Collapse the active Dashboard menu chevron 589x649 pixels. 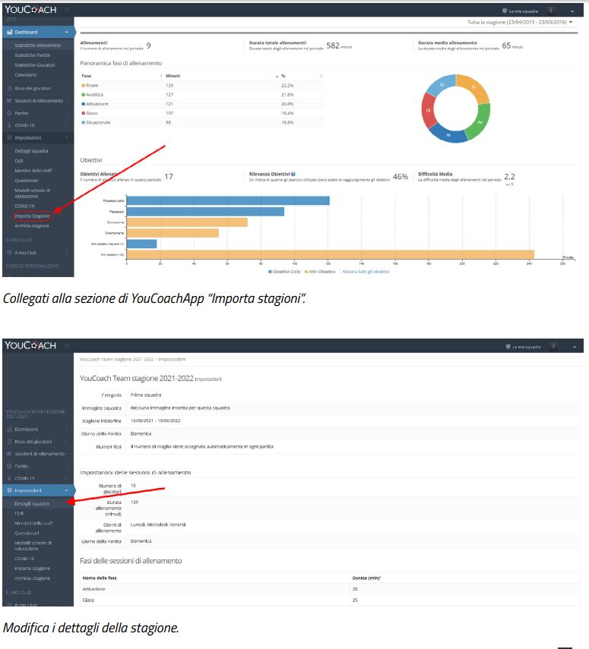[67, 32]
